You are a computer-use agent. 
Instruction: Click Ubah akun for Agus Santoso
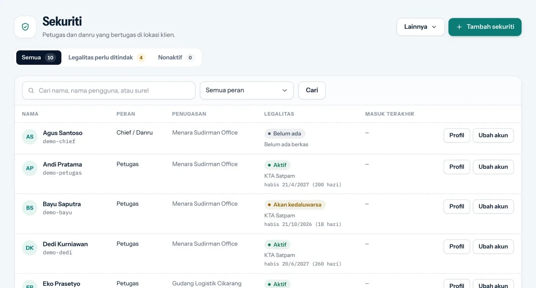coord(493,135)
